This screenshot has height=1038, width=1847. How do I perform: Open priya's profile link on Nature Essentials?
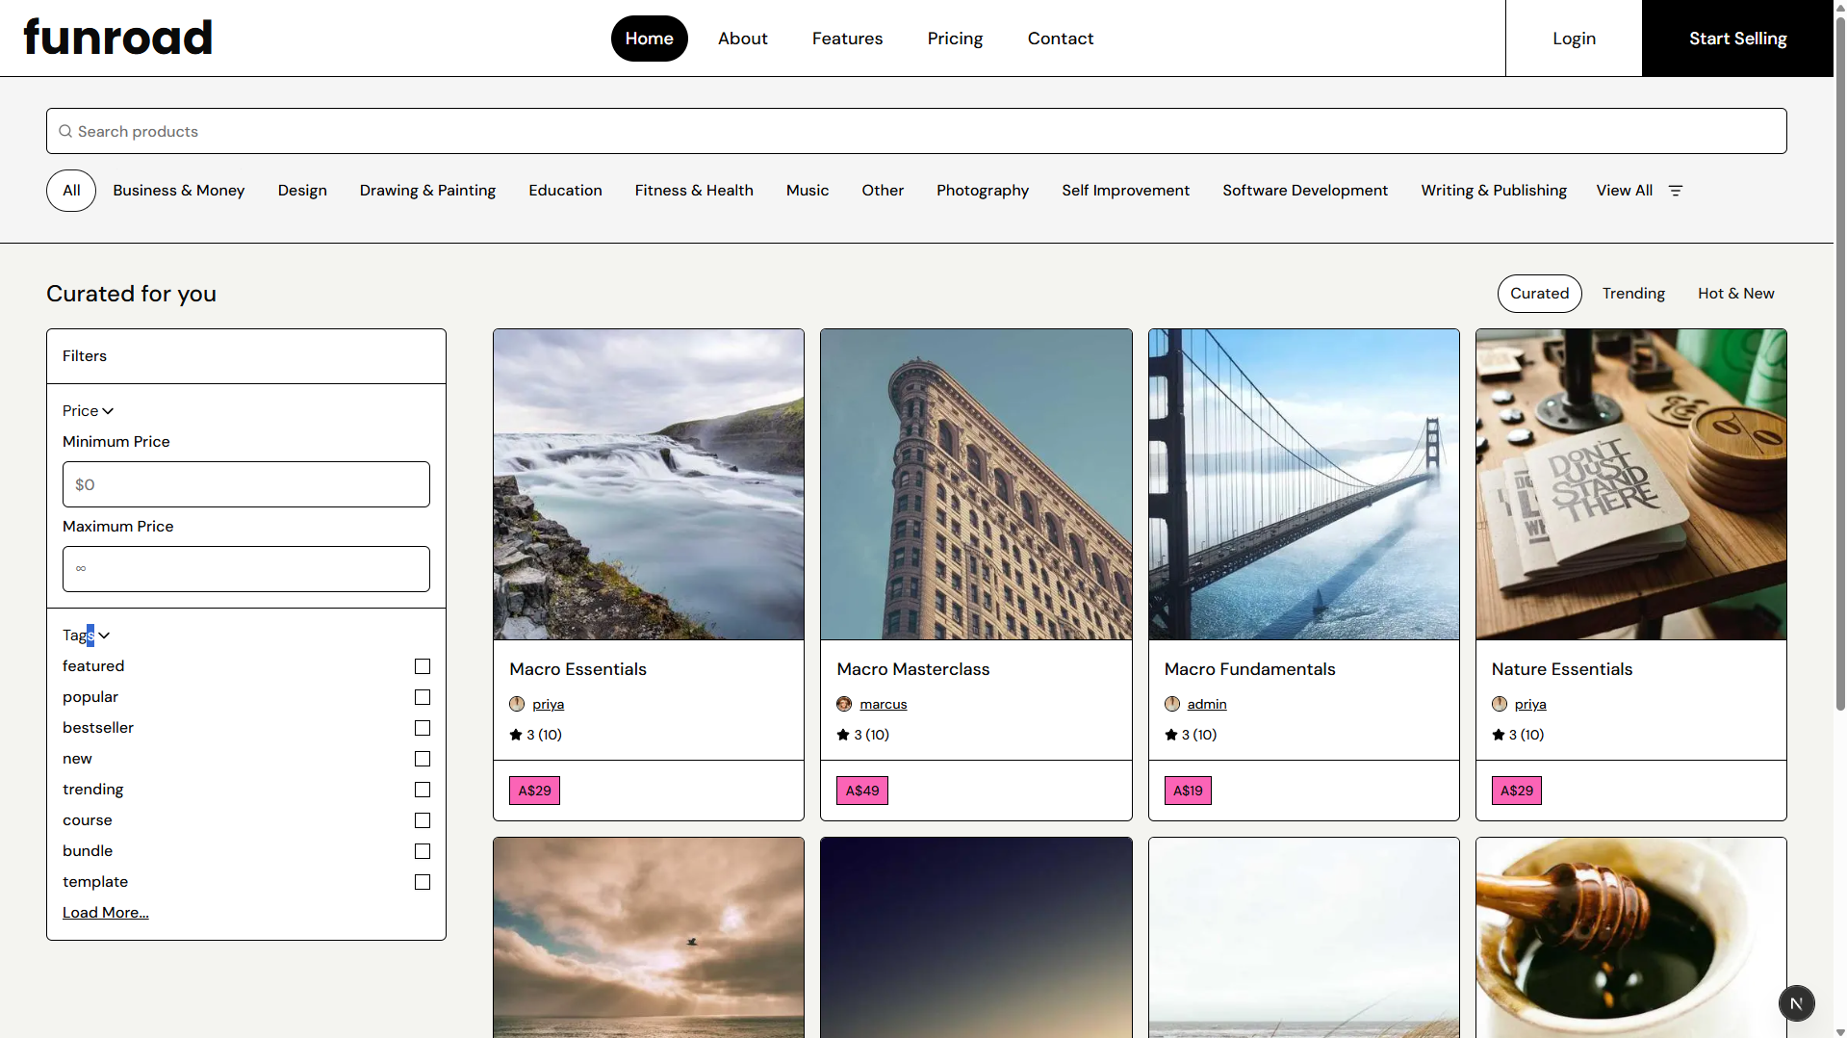[x=1530, y=704]
